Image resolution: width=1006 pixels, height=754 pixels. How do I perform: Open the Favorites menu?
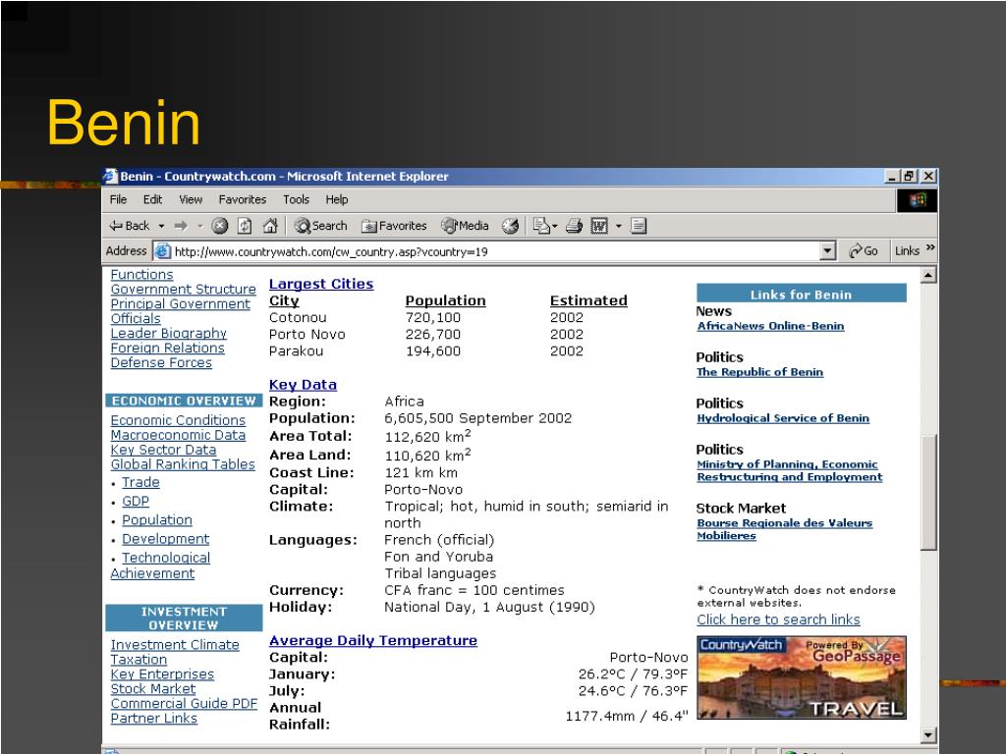tap(243, 200)
